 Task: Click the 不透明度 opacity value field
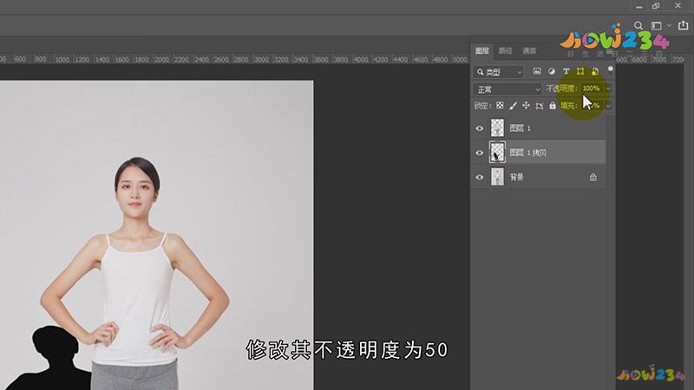[x=592, y=88]
